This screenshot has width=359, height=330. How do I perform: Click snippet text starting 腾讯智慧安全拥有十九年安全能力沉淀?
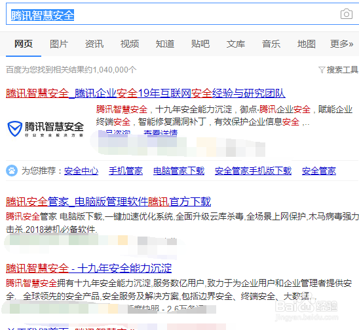coord(179,289)
